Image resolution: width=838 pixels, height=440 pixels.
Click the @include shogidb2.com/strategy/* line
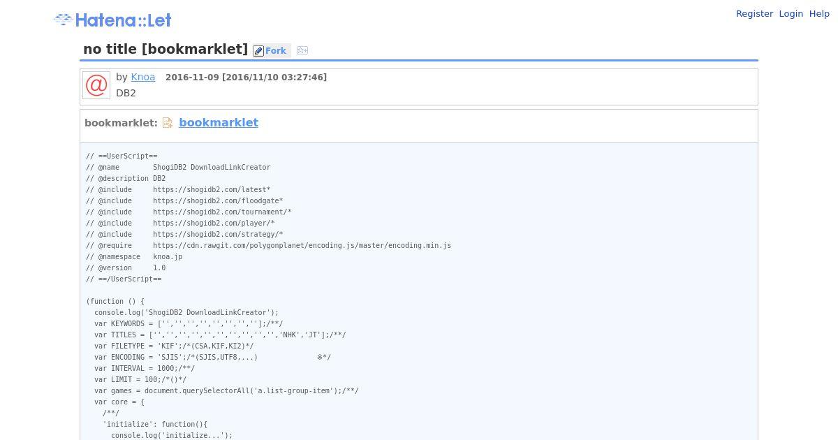tap(184, 235)
